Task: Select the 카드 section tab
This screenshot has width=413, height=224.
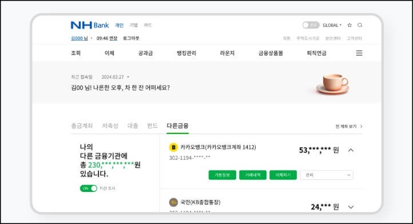Action: (148, 25)
